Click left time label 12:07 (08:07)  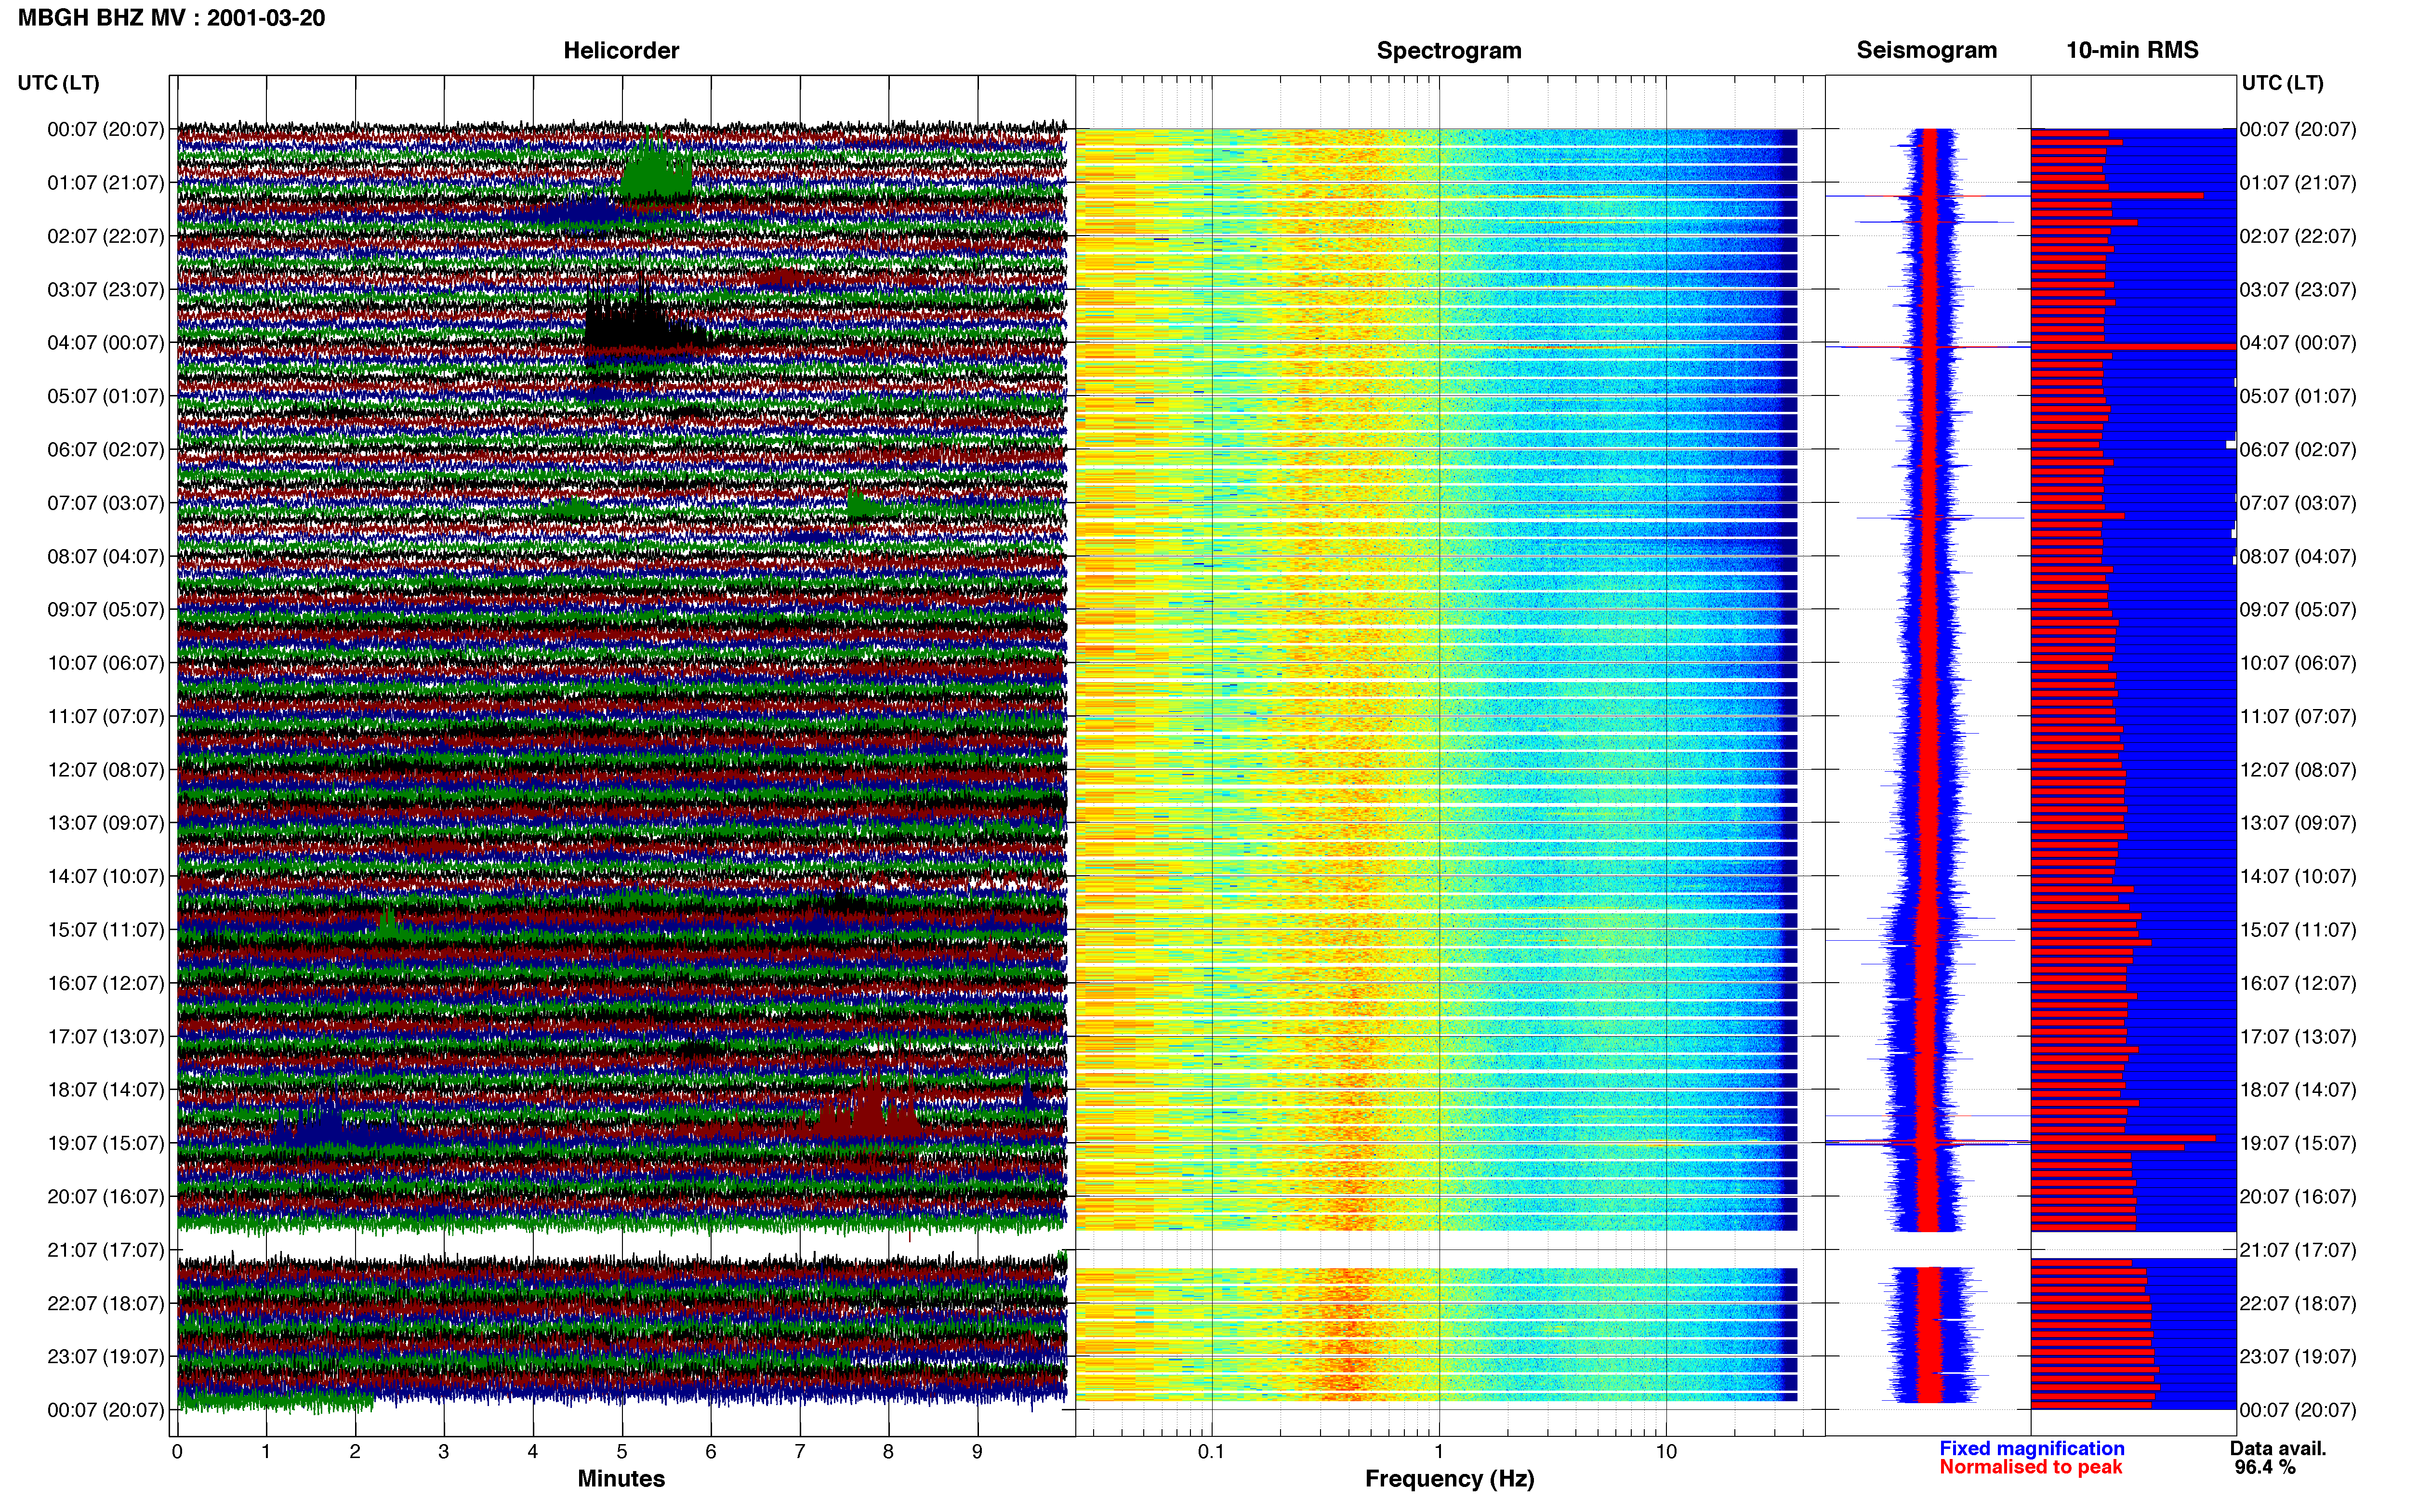[105, 770]
